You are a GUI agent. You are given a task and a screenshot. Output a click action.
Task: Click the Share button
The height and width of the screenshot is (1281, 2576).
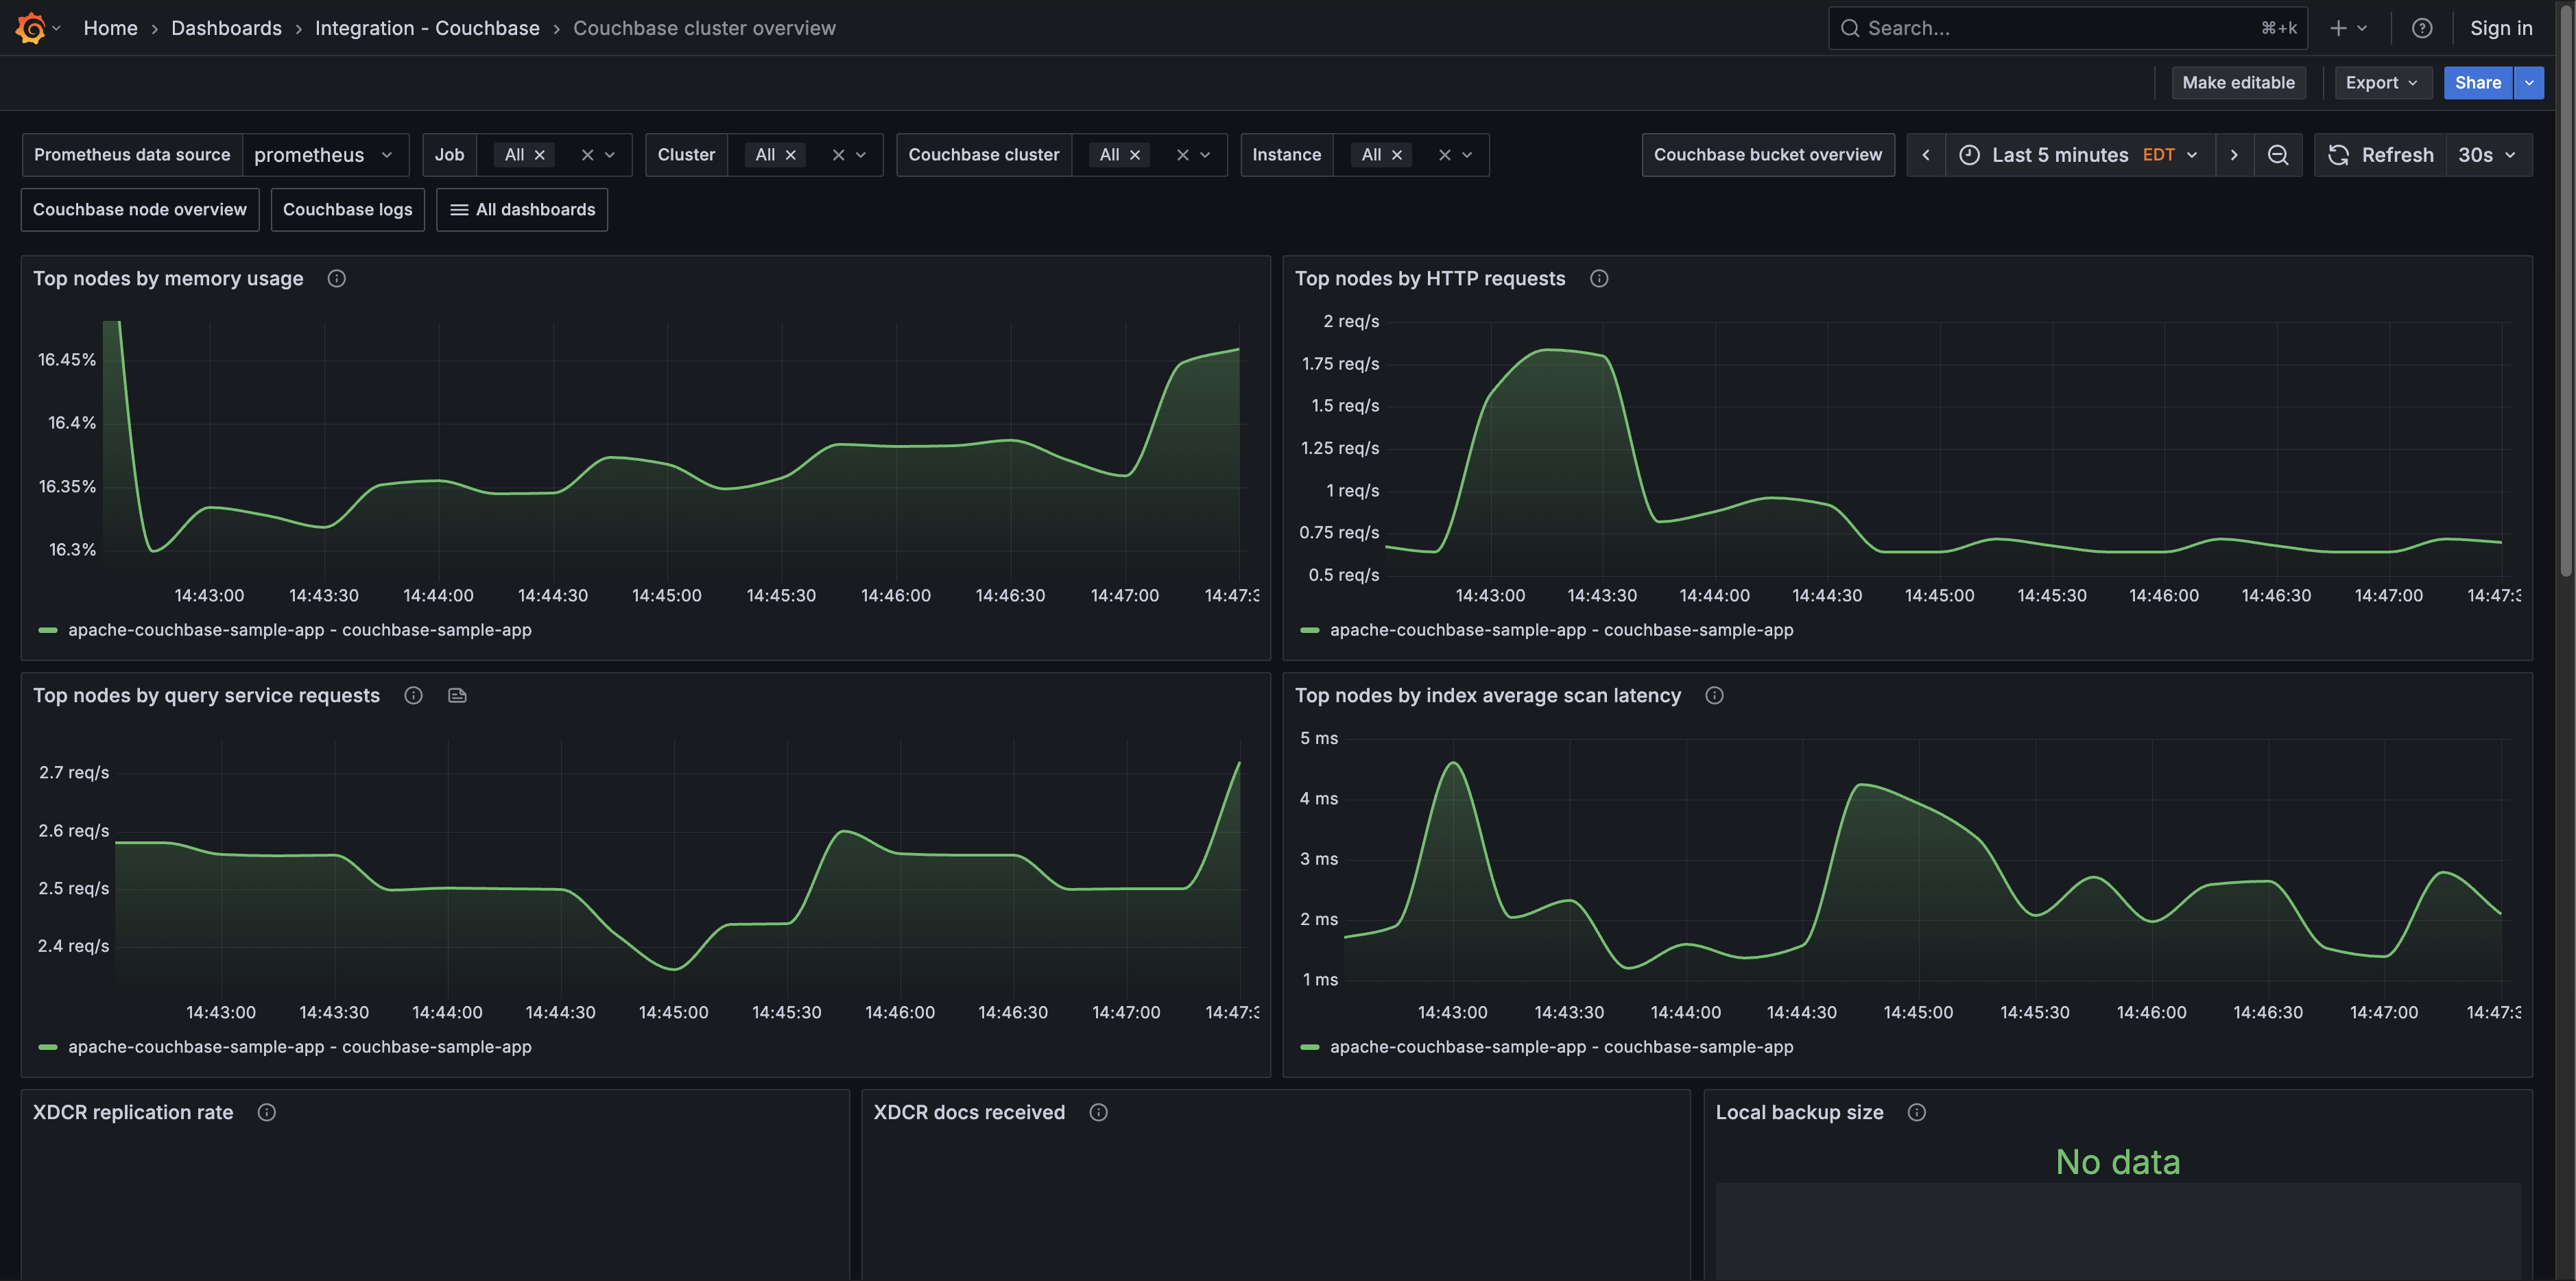click(x=2477, y=83)
